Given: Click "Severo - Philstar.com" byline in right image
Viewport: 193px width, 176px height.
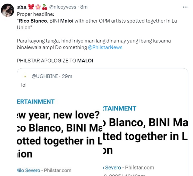Looking at the screenshot, I should click(x=128, y=167).
